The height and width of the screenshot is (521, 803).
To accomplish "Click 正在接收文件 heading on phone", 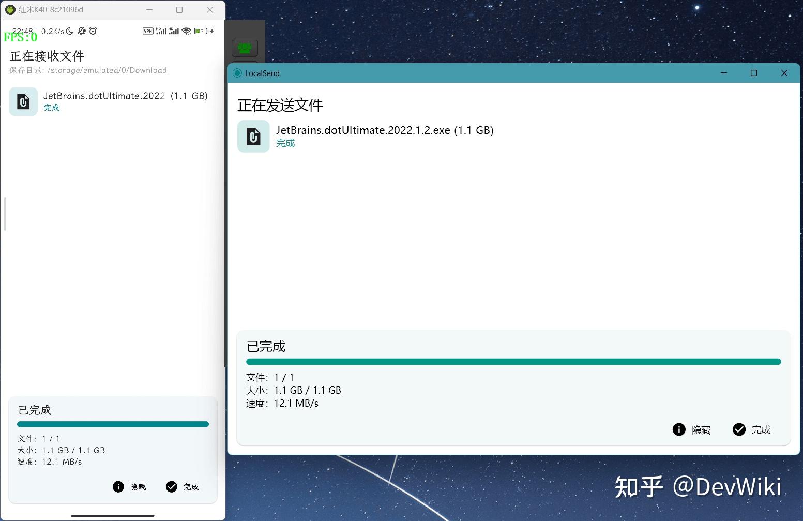I will [x=47, y=56].
